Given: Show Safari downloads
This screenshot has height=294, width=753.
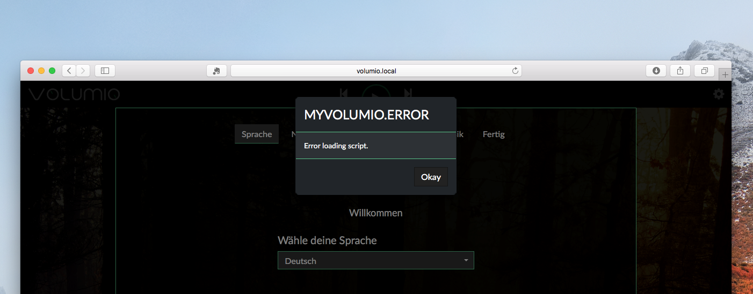Looking at the screenshot, I should click(x=656, y=71).
